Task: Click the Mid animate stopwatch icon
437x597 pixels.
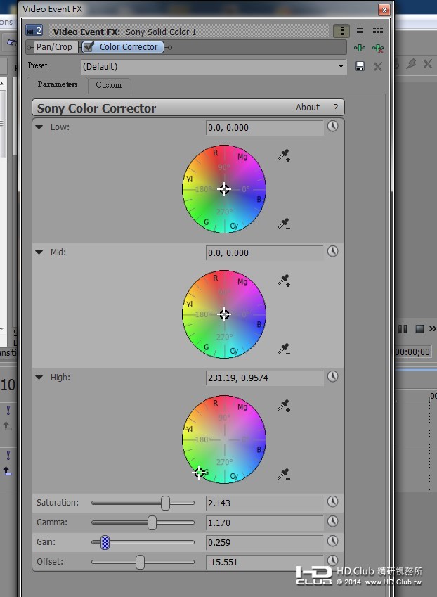Action: tap(332, 251)
